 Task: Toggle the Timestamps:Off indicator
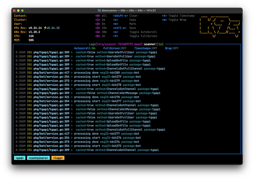(x=146, y=48)
